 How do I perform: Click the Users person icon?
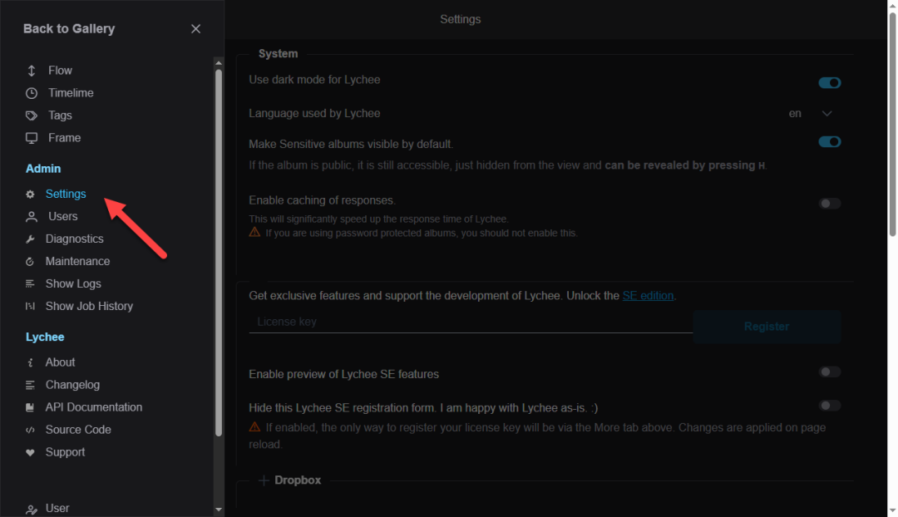point(32,217)
